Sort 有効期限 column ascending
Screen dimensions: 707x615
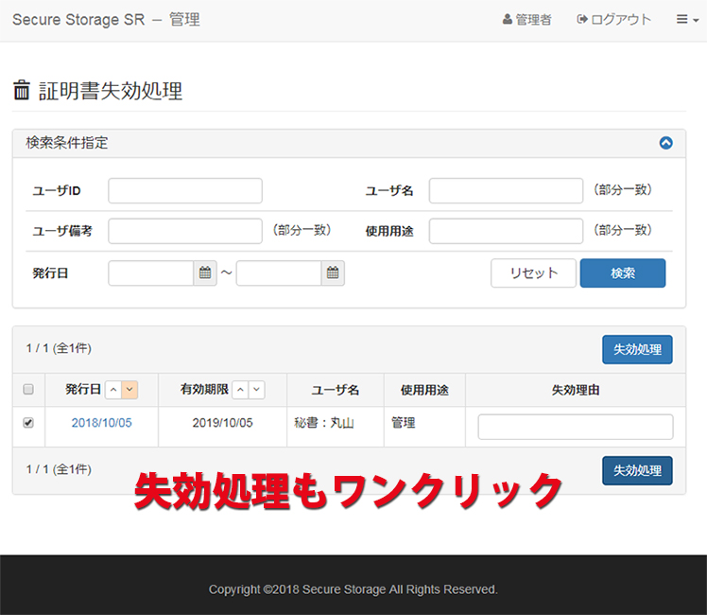pyautogui.click(x=240, y=390)
